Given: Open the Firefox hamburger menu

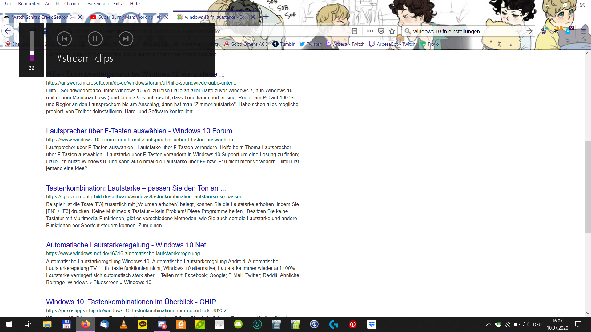Looking at the screenshot, I should [x=584, y=31].
